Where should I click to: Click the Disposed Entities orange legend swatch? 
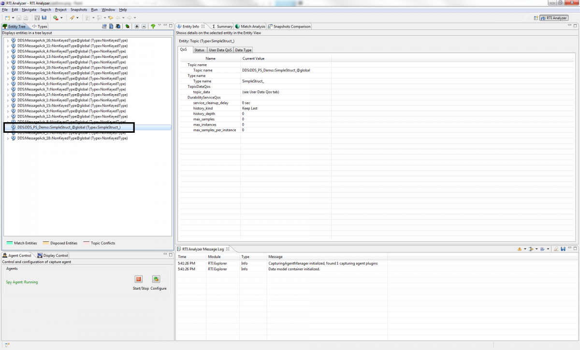[x=46, y=243]
